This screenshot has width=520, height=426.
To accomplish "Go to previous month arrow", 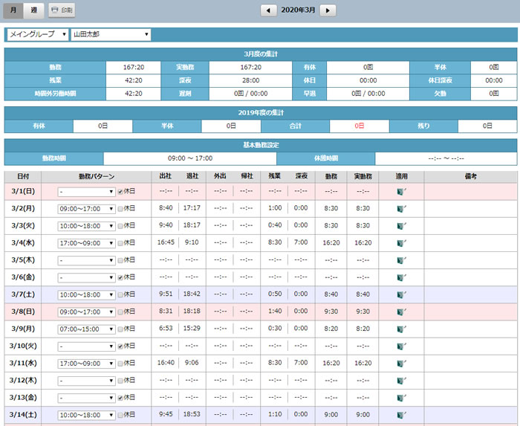I will (x=269, y=10).
